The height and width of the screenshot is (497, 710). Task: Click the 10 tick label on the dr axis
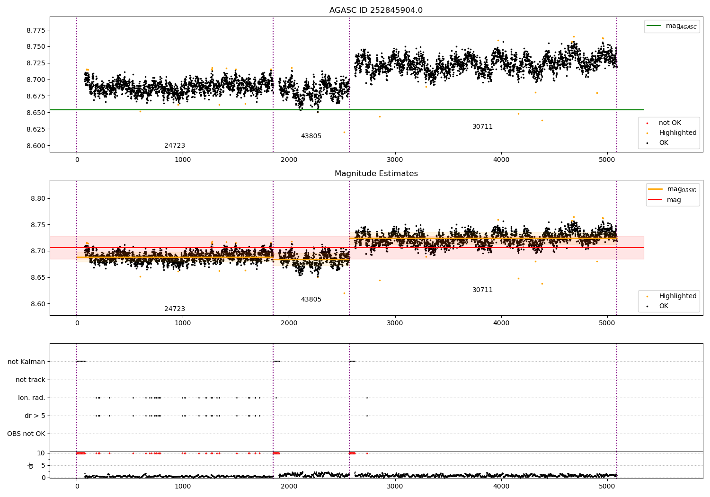tap(41, 453)
